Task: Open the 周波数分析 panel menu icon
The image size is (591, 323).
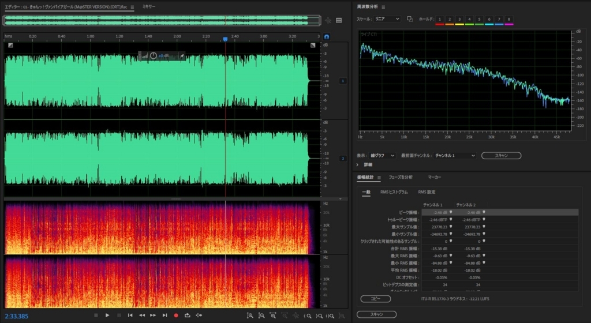Action: tap(383, 7)
